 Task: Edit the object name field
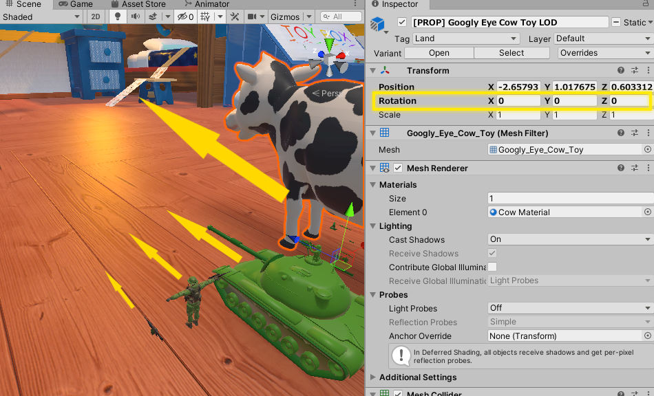tap(509, 22)
